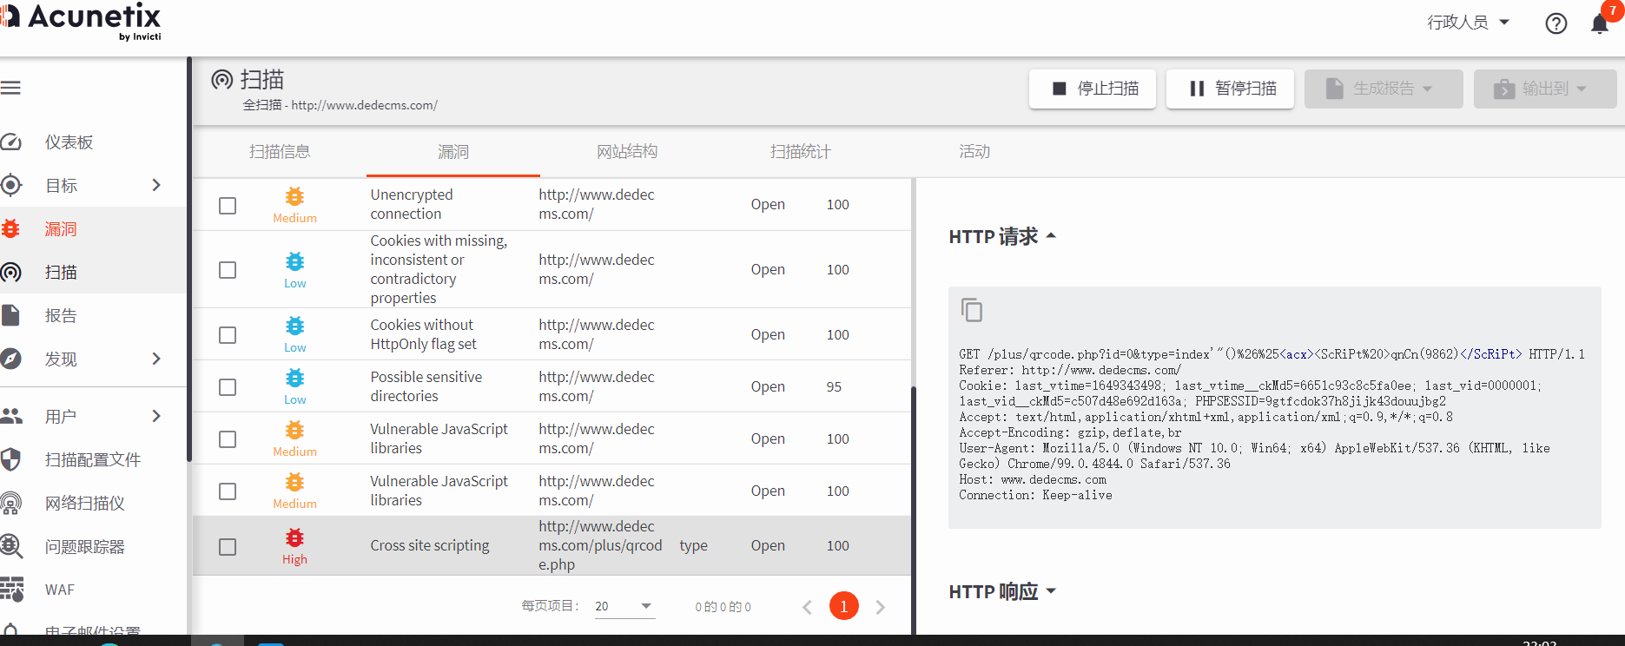This screenshot has height=646, width=1625.
Task: Tick checkbox for Unencrypted connection row
Action: click(228, 206)
